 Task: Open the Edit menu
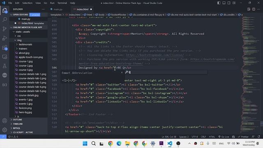[17, 3]
